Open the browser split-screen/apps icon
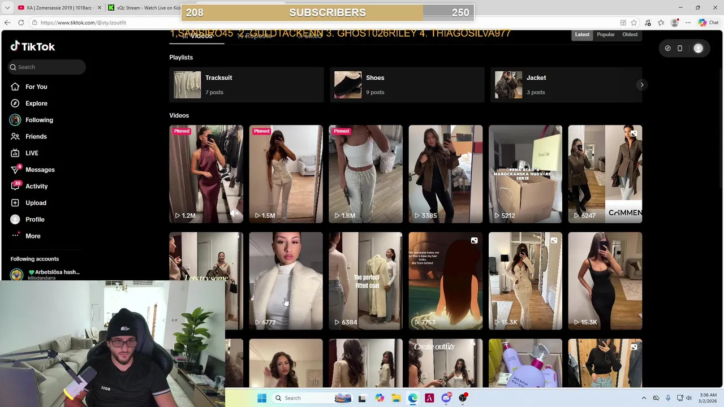Screen dimensions: 724x407 pos(623,23)
